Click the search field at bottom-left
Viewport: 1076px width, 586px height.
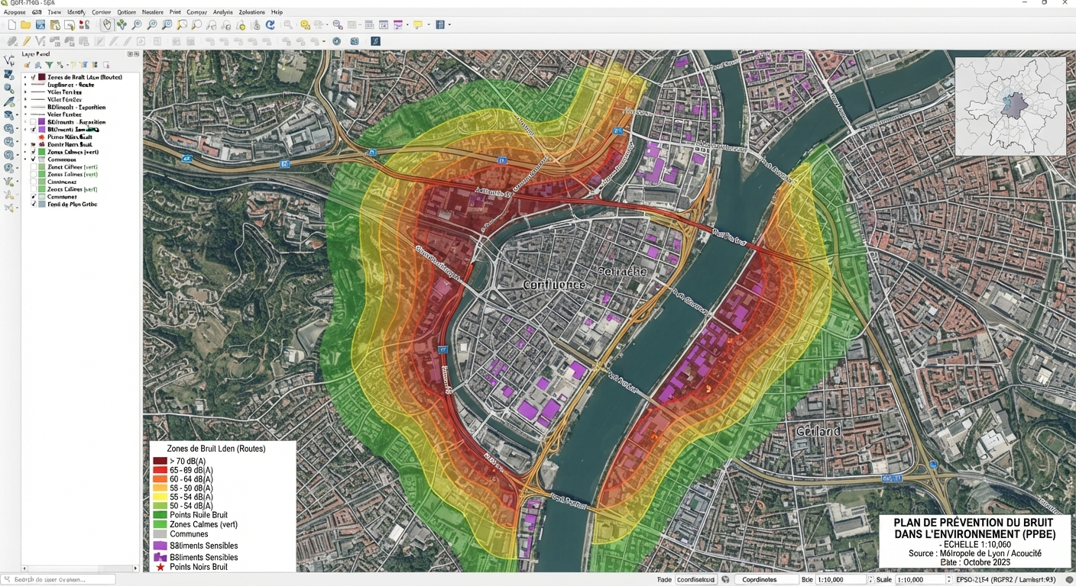click(x=58, y=580)
